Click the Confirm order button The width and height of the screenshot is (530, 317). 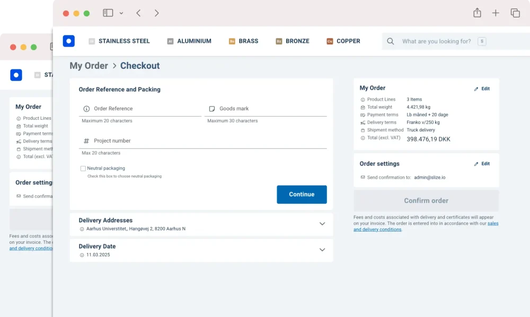[426, 200]
